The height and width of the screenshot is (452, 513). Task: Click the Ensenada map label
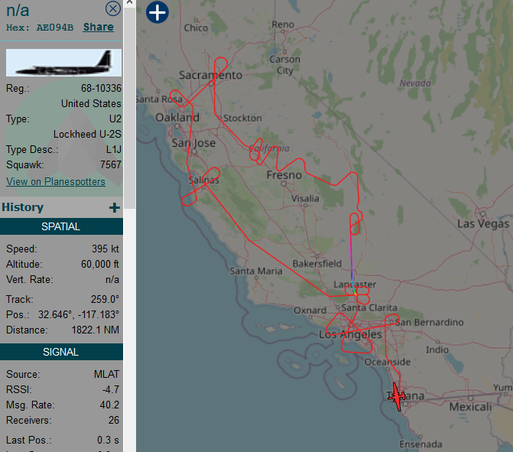click(x=420, y=444)
